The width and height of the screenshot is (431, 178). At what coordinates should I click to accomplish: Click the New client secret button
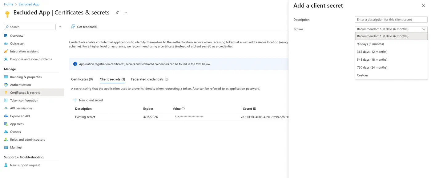pos(88,100)
